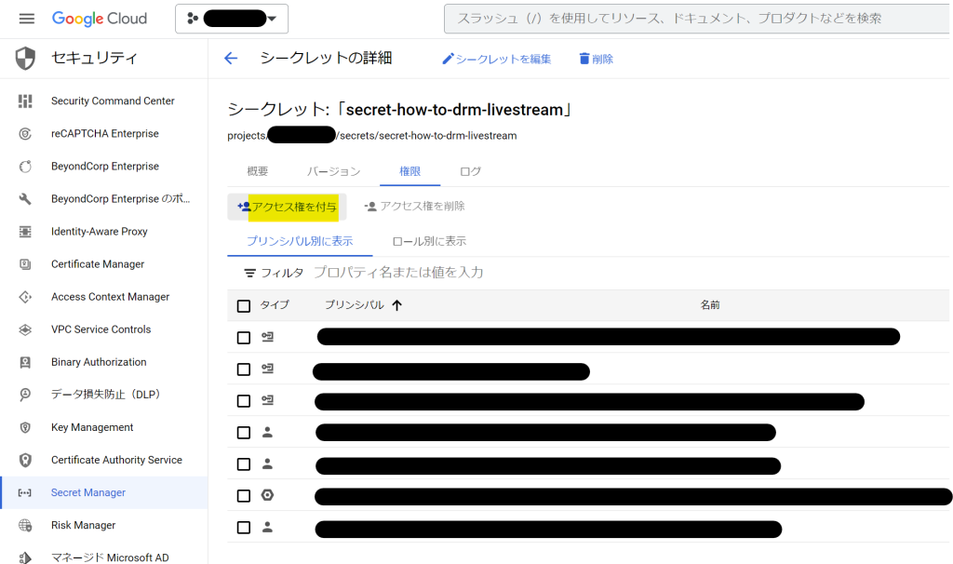The width and height of the screenshot is (953, 564).
Task: Toggle the select-all checkbox in table header
Action: click(244, 306)
